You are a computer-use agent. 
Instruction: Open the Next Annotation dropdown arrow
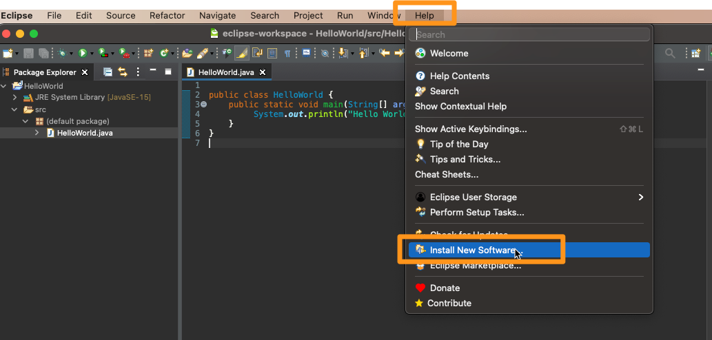pos(352,54)
